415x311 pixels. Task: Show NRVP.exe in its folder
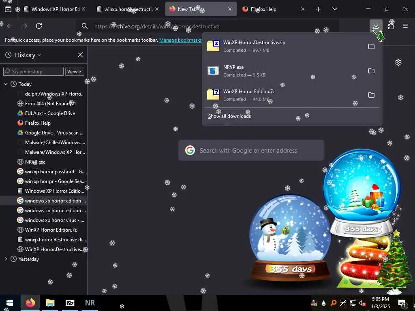coord(371,71)
